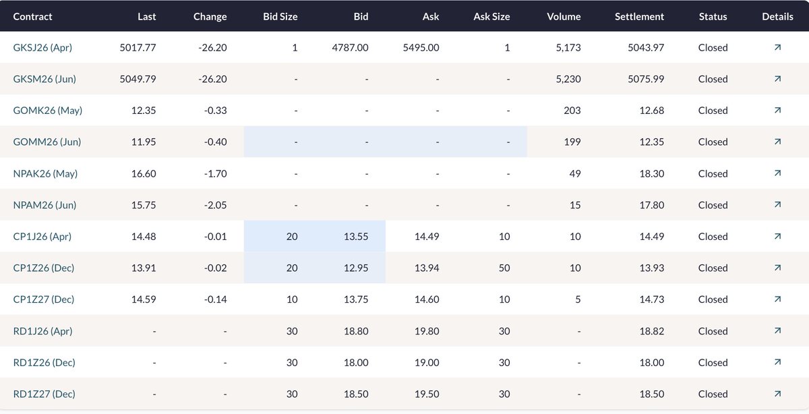
Task: Open details arrow for RD1Z27 (Dec)
Action: [x=777, y=394]
